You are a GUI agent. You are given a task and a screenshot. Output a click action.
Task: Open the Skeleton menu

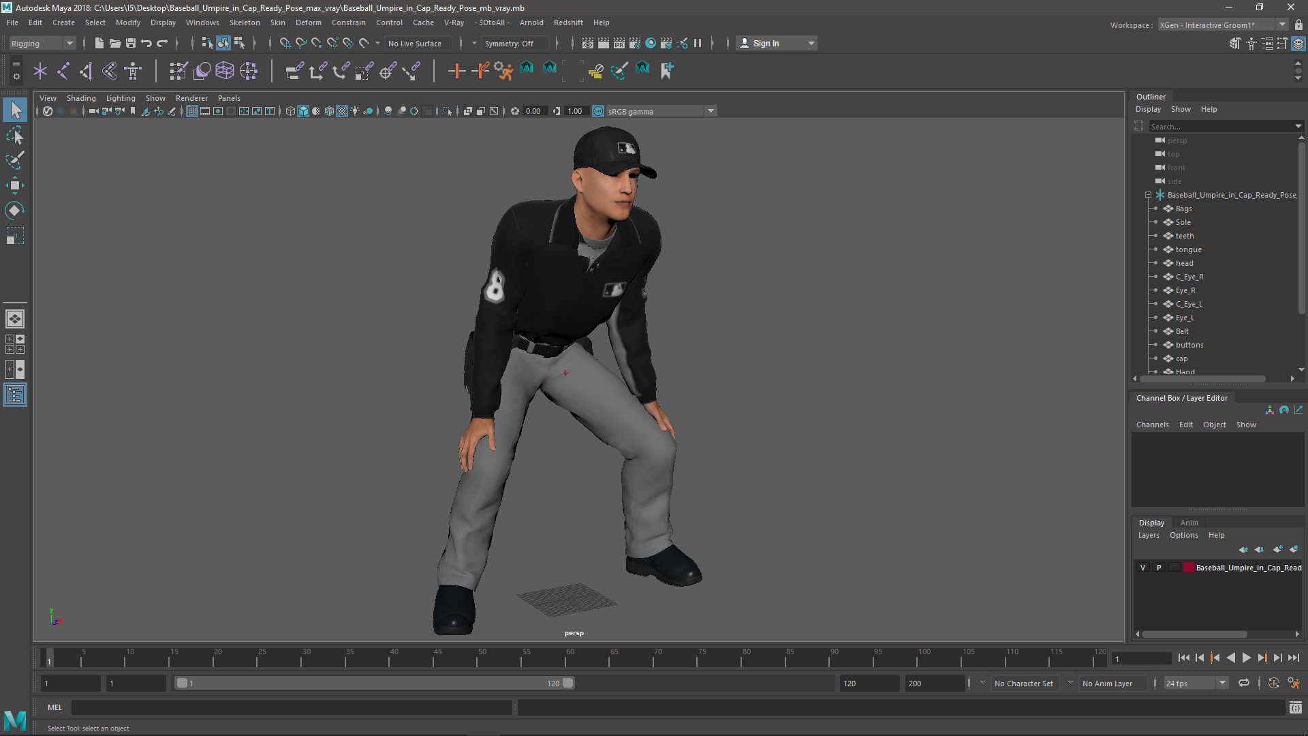[245, 22]
